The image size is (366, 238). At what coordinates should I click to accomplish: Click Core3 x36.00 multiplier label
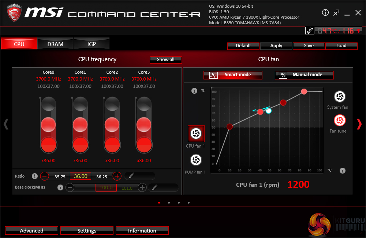click(x=144, y=161)
